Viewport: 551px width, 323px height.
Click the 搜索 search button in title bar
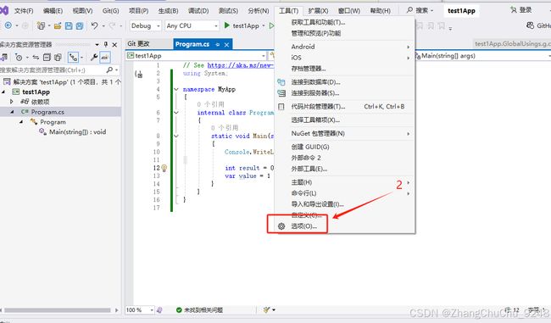(420, 10)
